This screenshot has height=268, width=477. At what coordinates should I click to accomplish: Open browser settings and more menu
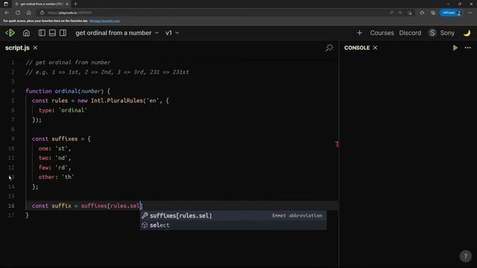[470, 13]
